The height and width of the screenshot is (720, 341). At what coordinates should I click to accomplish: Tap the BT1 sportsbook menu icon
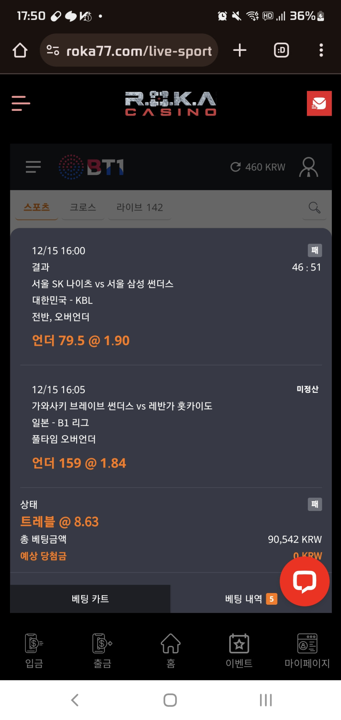click(33, 167)
